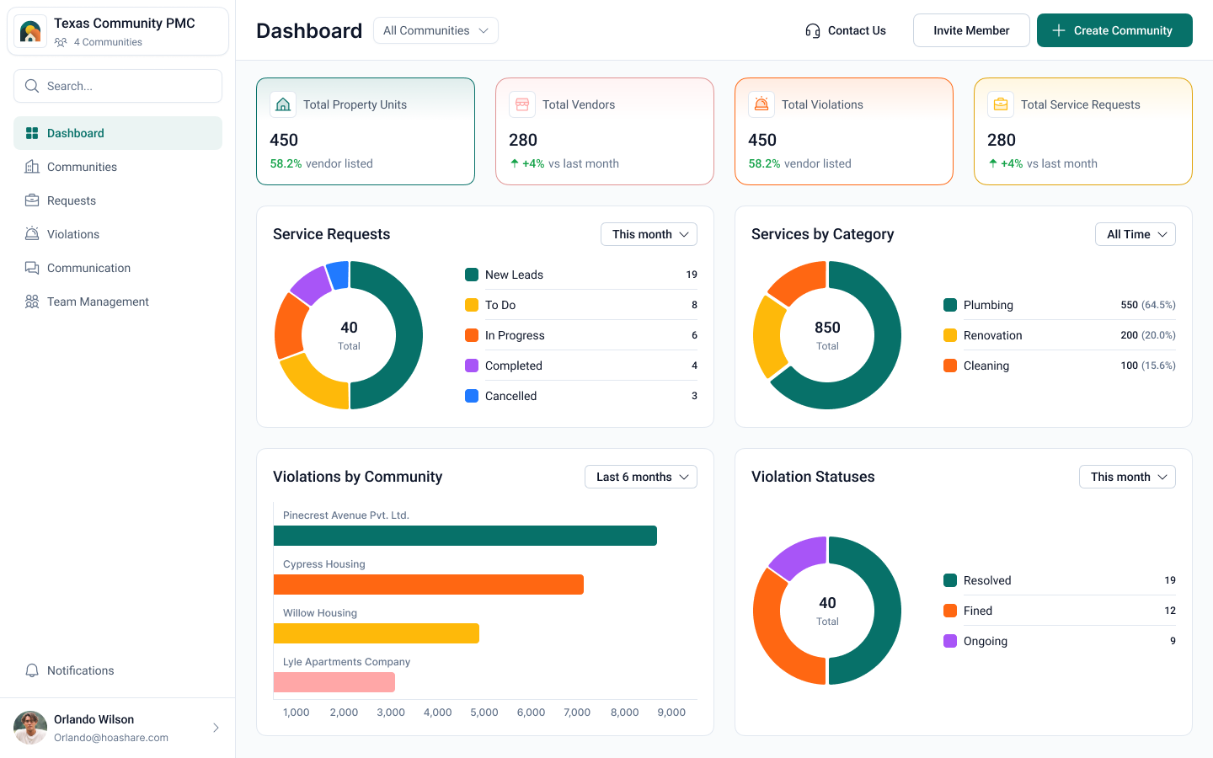
Task: Open the All Communities dropdown
Action: (436, 29)
